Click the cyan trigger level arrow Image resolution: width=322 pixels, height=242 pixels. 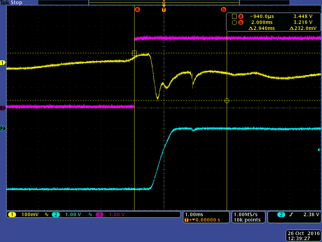(319, 150)
